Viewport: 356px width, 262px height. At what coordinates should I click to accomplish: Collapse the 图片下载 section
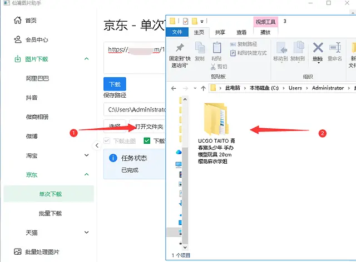click(87, 59)
